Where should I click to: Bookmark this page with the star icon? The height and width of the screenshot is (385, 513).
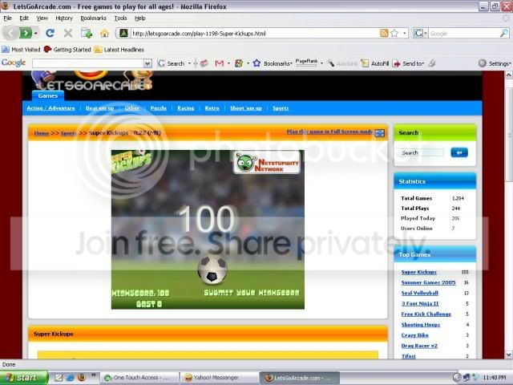click(x=394, y=33)
